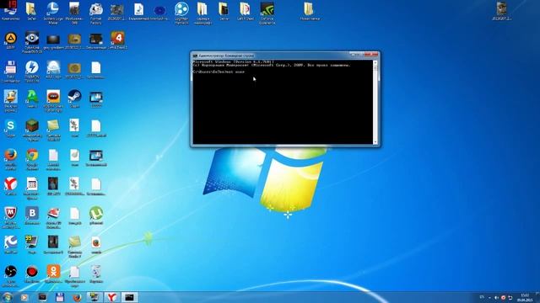Switch to Firefox in the taskbar

tap(77, 297)
